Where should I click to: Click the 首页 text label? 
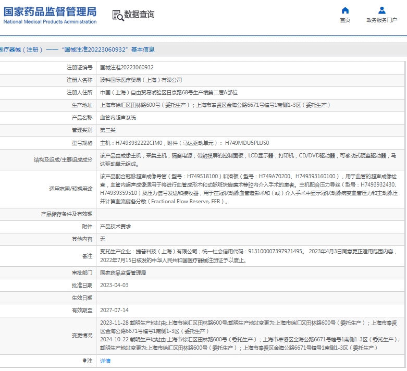345,20
